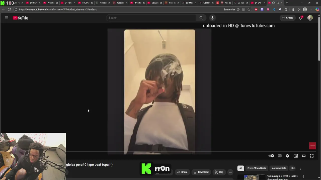Switch to the 'When a' browser tab
321x180 pixels.
pos(50,3)
